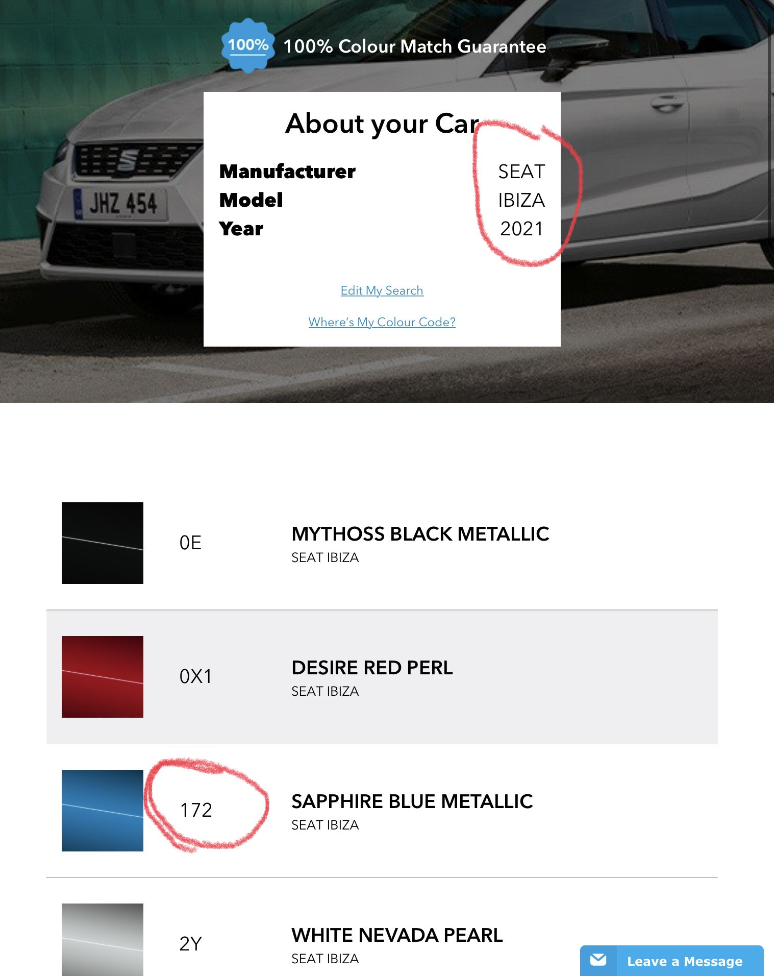Screen dimensions: 774x976
Task: Click the 100% colour match badge icon
Action: 248,45
